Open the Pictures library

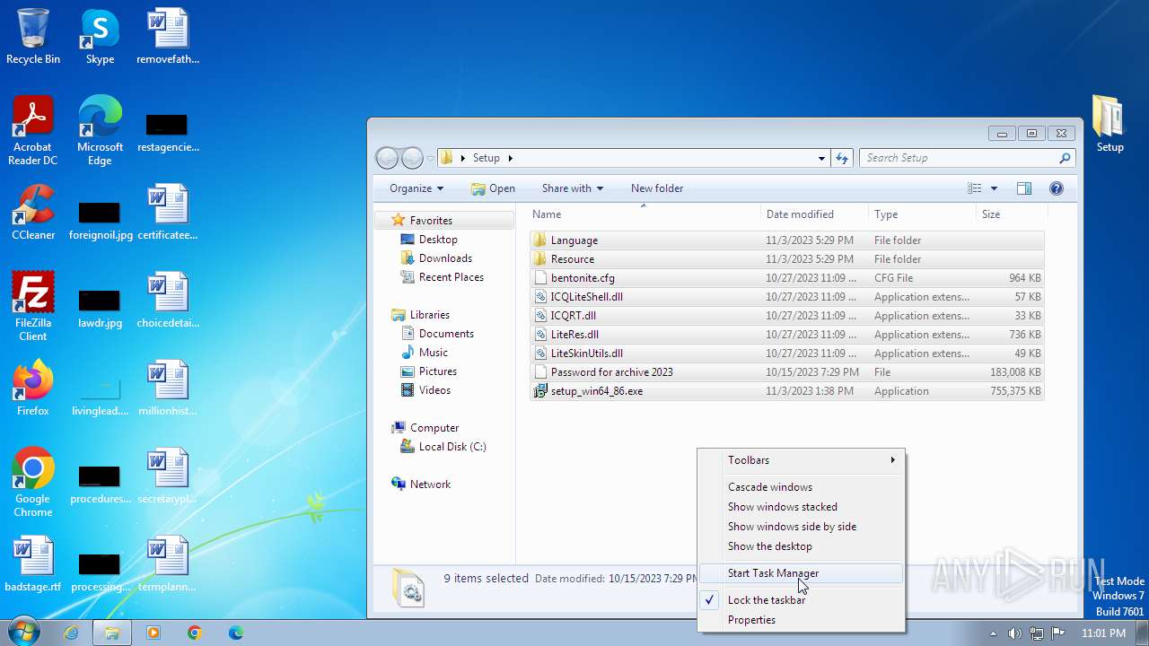pos(437,371)
